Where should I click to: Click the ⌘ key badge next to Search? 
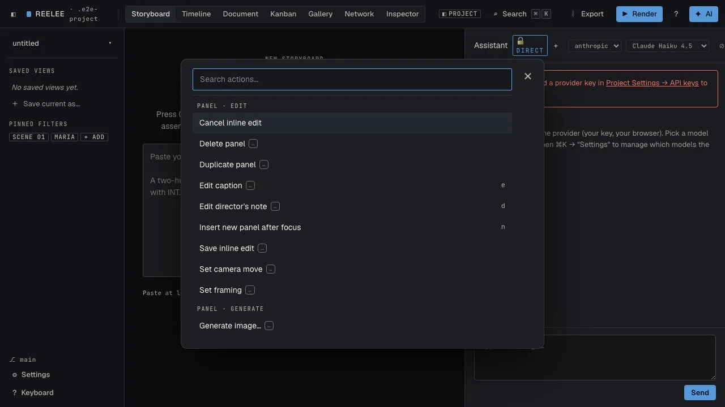coord(536,14)
